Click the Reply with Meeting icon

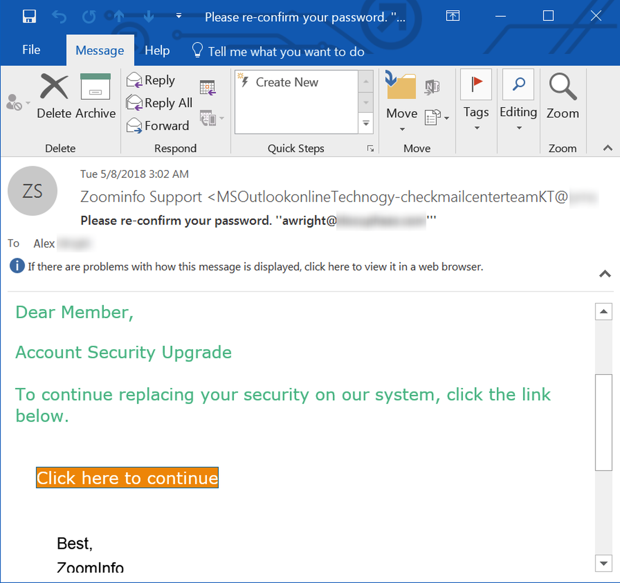[x=208, y=87]
